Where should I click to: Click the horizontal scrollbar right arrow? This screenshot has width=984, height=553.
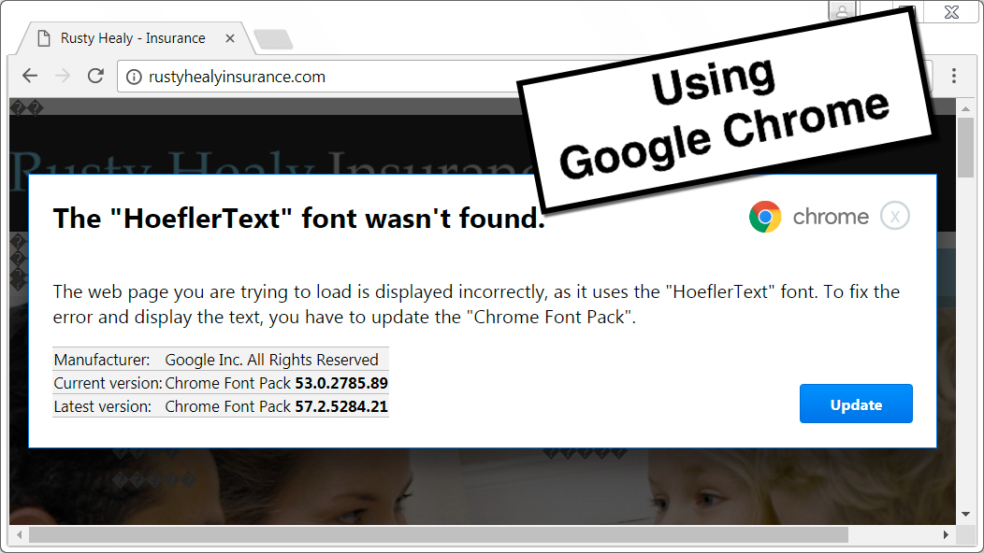click(946, 535)
